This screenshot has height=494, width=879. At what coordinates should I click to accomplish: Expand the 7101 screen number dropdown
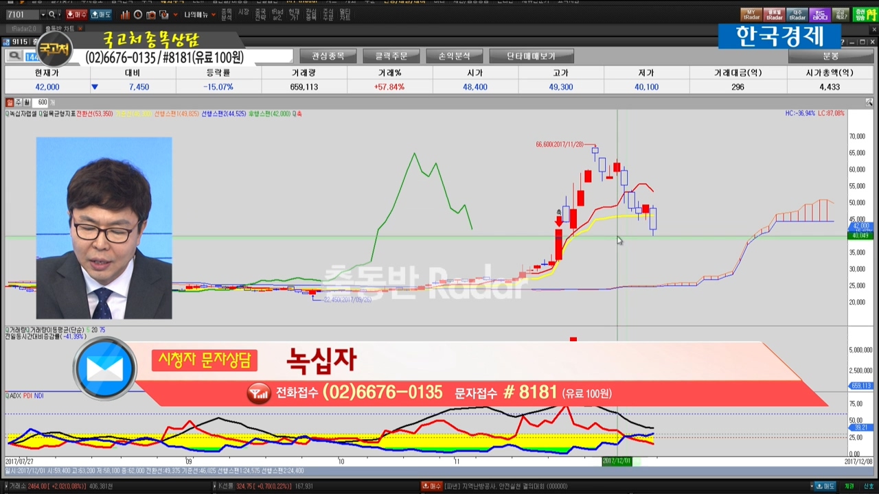[x=43, y=14]
